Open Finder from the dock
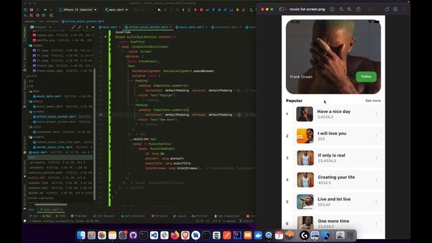This screenshot has width=432, height=243. click(x=81, y=236)
